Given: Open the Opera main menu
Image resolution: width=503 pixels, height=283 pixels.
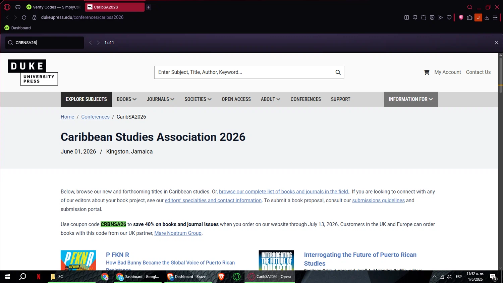Looking at the screenshot, I should 7,7.
